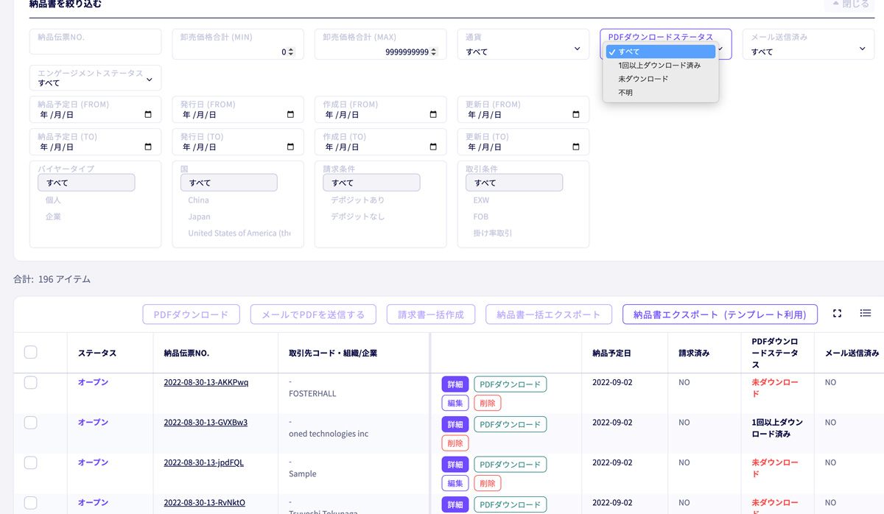884x514 pixels.
Task: Open calendar picker for 更新日 (TO)
Action: tap(576, 147)
